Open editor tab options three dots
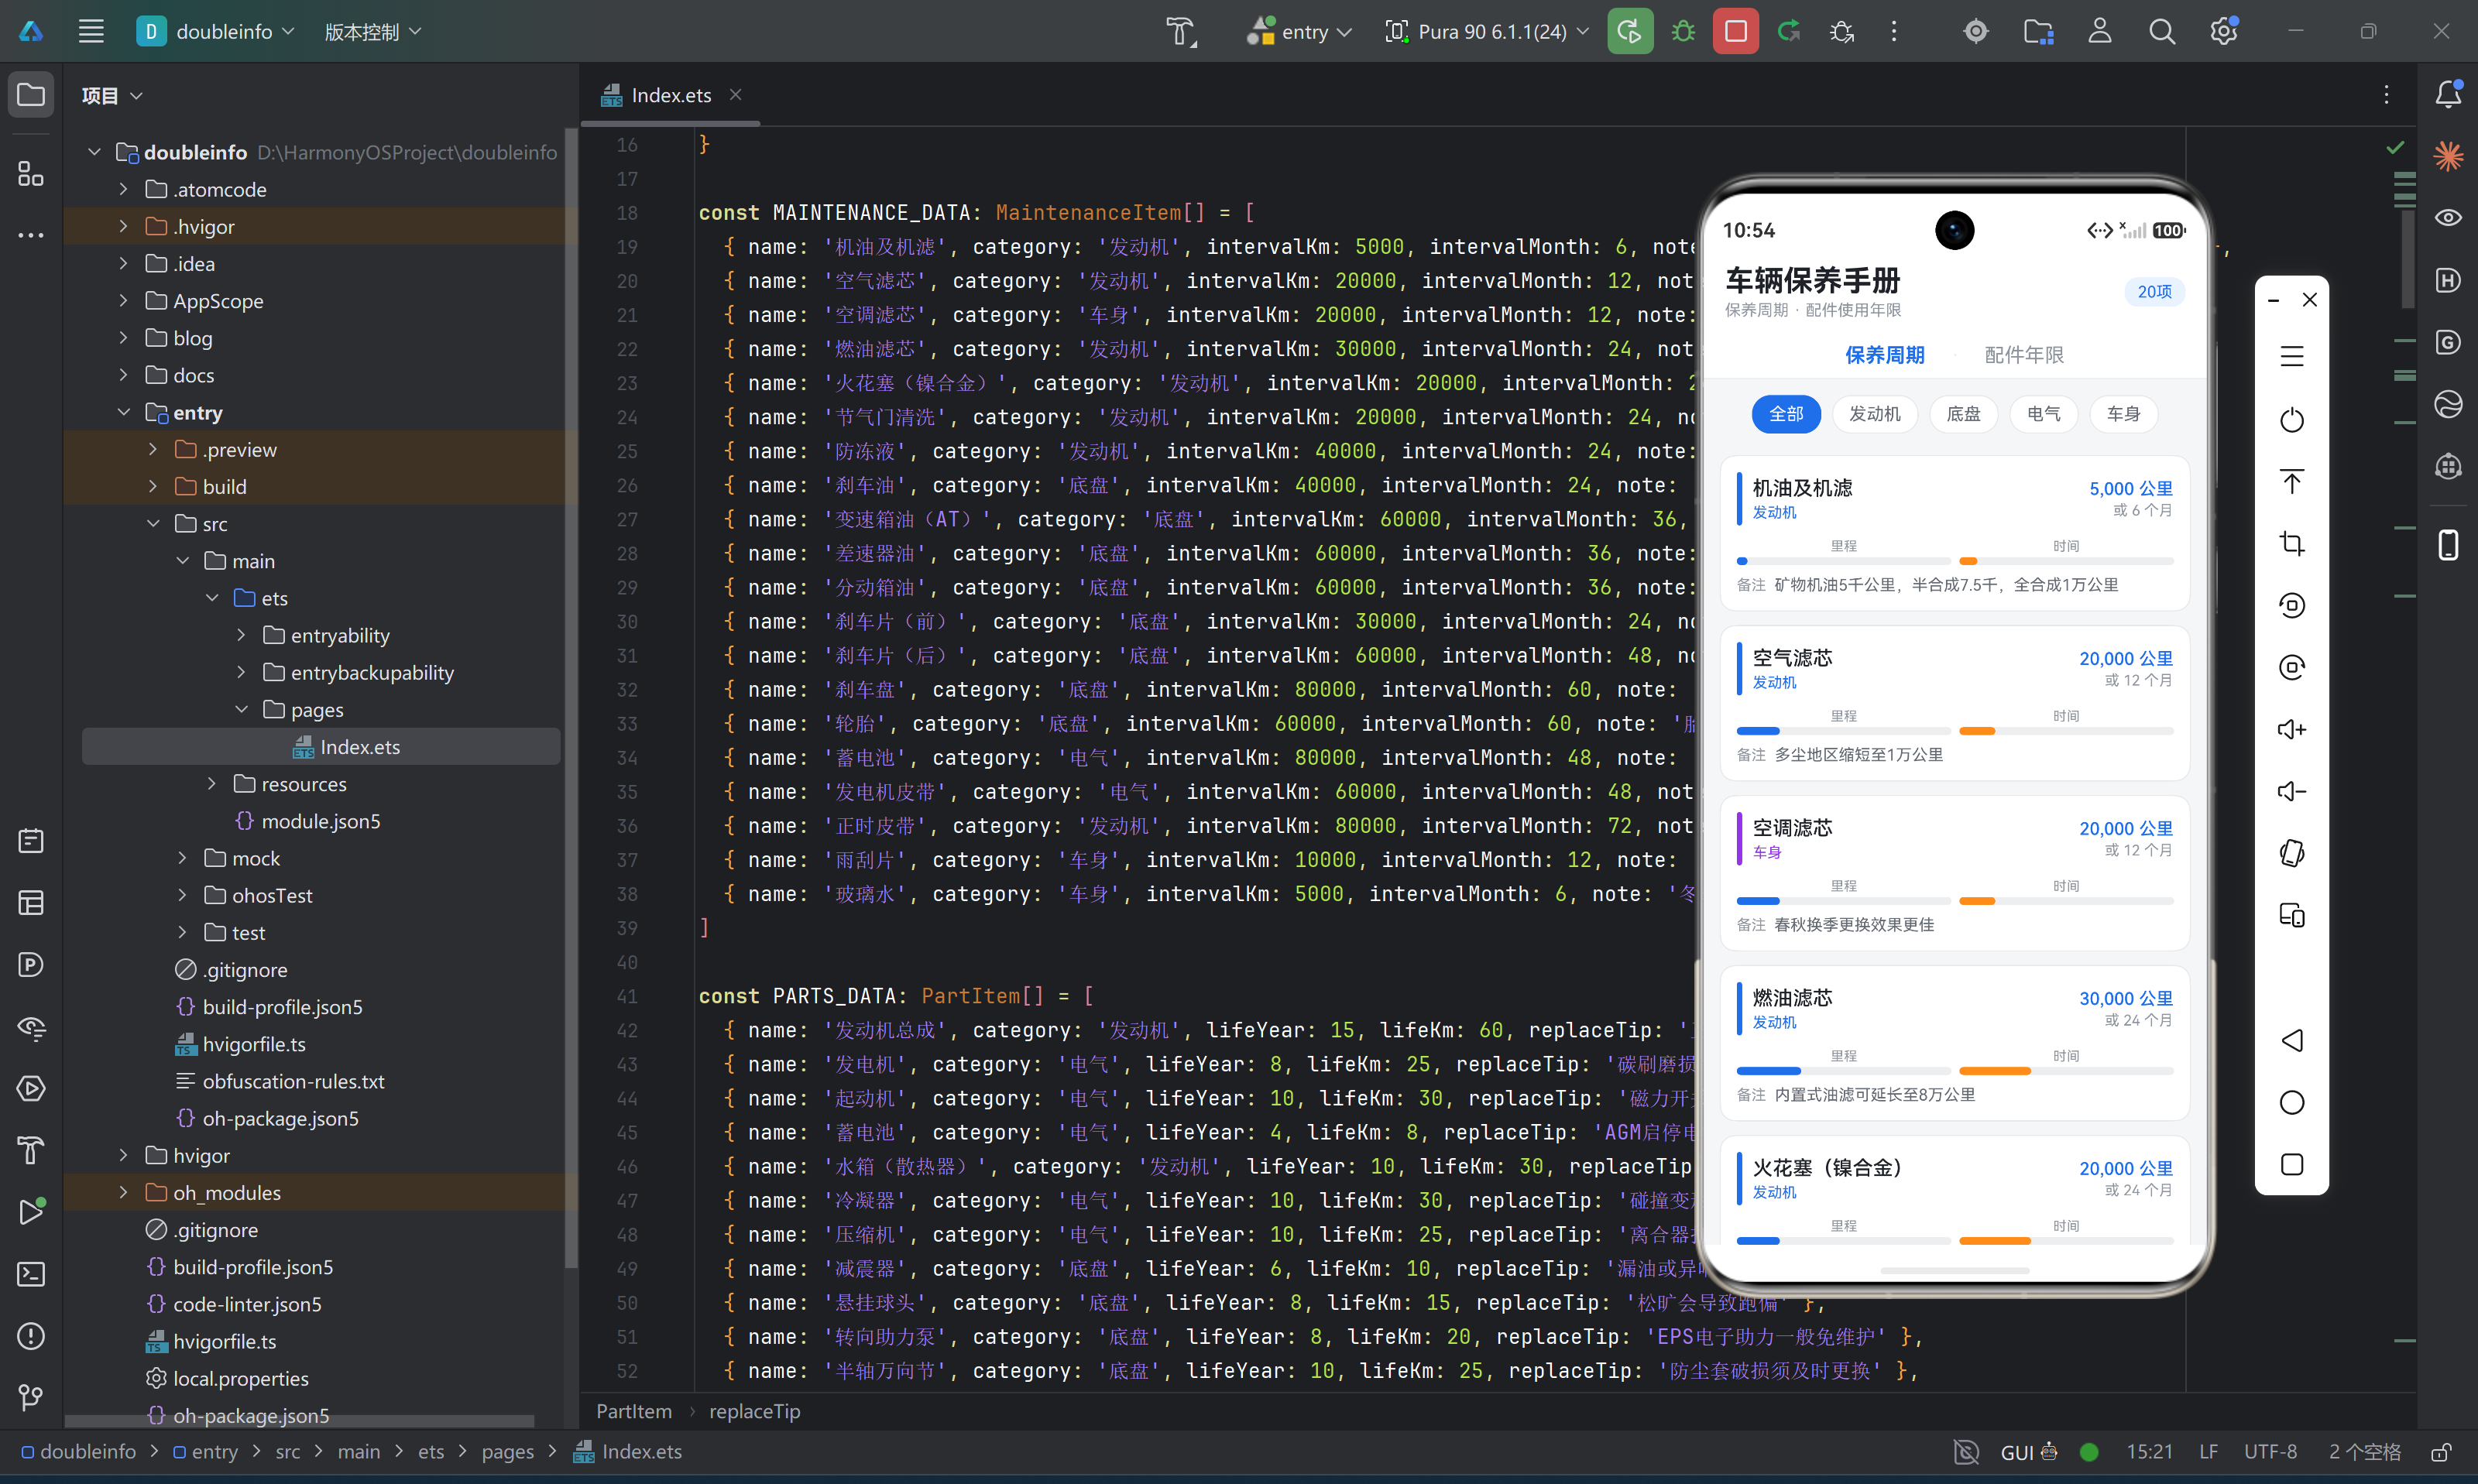2478x1484 pixels. click(x=2386, y=95)
